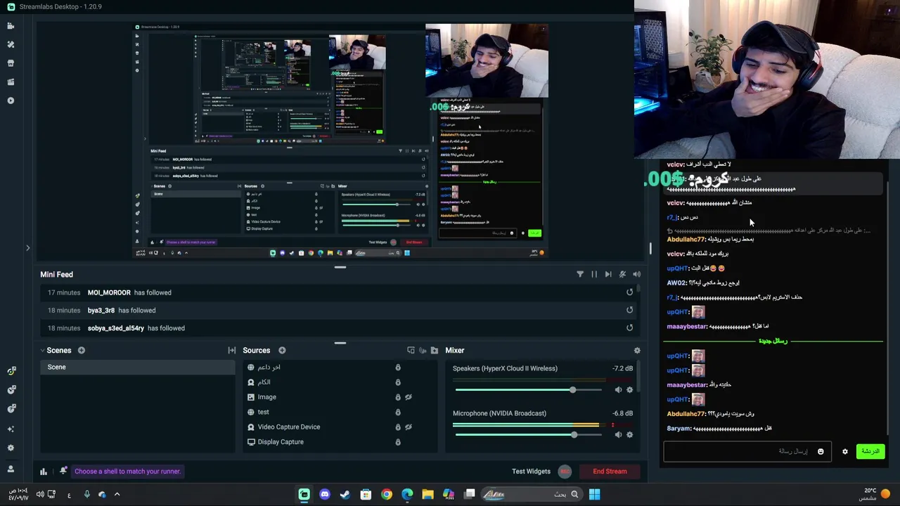Start recording with the REC button
Screen dimensions: 900x506
tap(565, 472)
